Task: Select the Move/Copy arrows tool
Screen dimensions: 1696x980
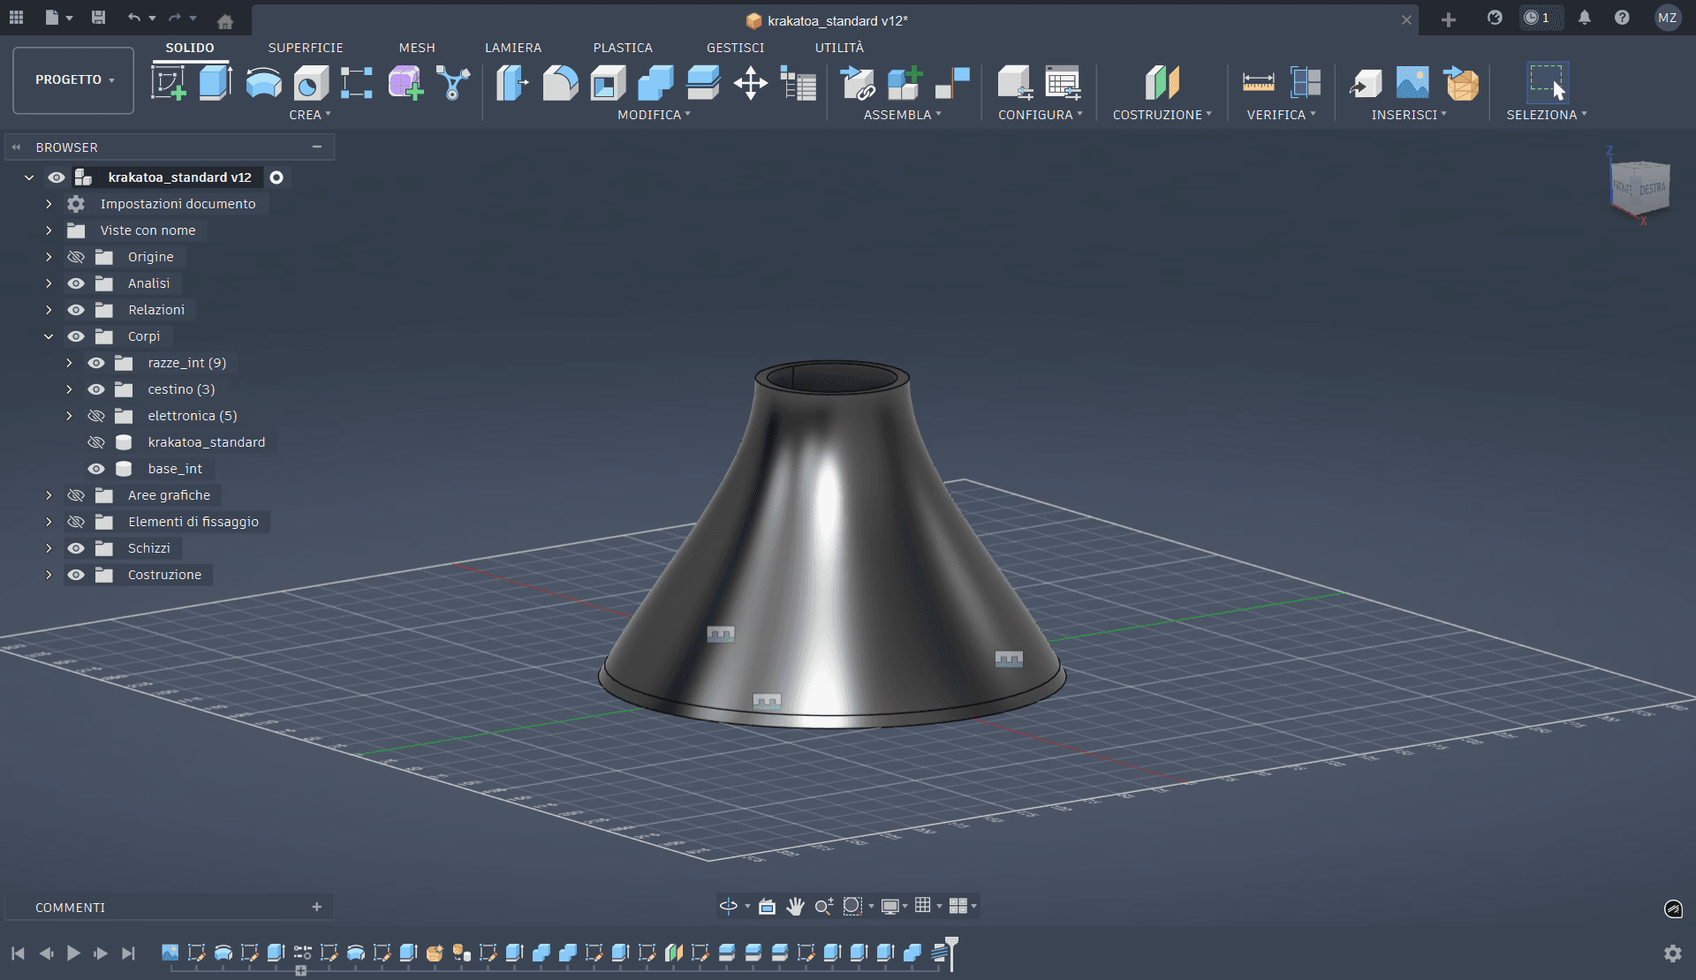Action: tap(750, 83)
